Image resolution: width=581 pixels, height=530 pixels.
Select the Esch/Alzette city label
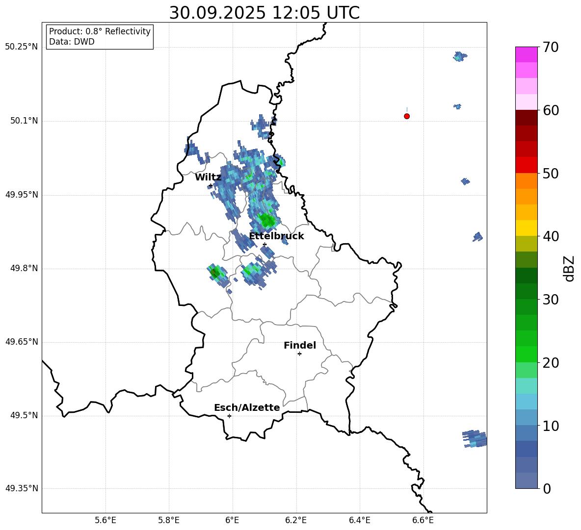[x=247, y=408]
